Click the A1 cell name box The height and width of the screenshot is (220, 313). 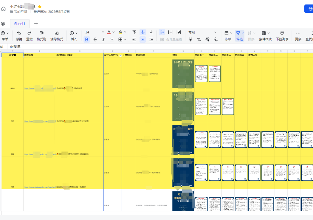pyautogui.click(x=2, y=46)
